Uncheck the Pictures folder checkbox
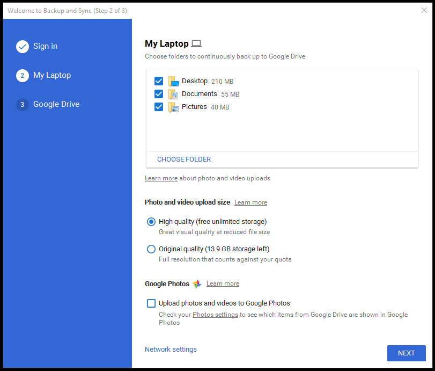Screen dimensions: 435x371 [159, 107]
